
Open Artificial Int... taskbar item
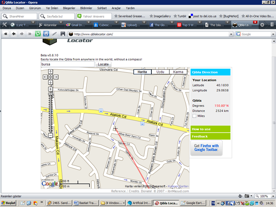tap(139, 203)
